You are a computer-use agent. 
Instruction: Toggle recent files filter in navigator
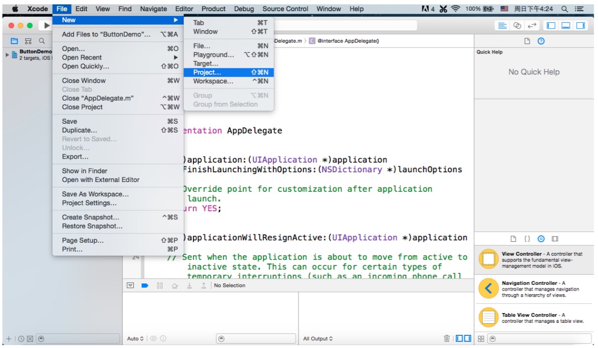[21, 339]
